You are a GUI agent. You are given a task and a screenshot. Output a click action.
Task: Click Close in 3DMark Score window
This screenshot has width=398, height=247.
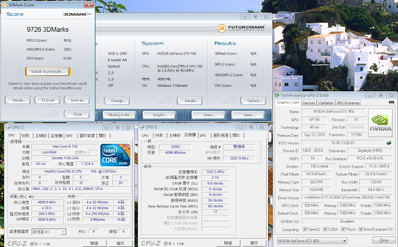[77, 115]
